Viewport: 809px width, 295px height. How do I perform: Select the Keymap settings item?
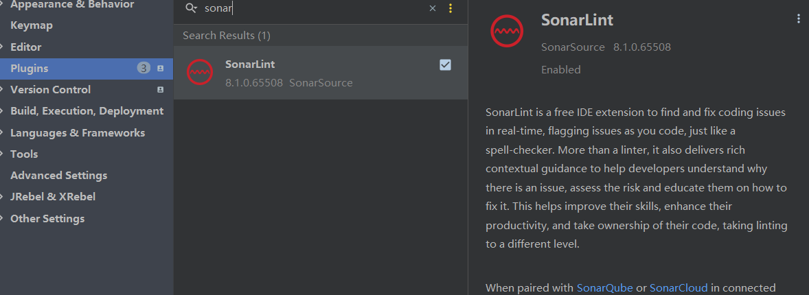(32, 25)
